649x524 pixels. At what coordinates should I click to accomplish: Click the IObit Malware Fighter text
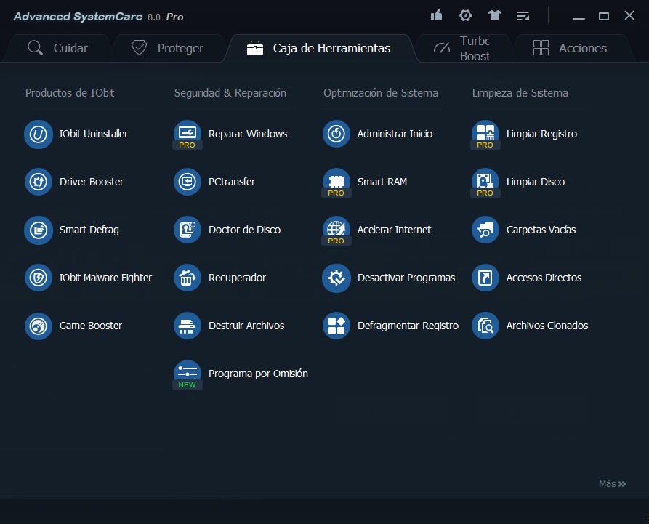[105, 278]
